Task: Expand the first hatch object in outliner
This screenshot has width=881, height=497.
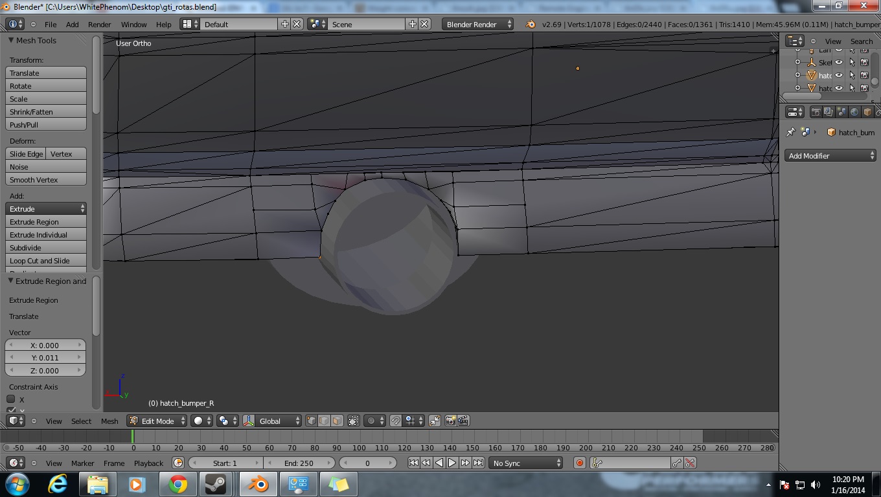Action: 798,75
